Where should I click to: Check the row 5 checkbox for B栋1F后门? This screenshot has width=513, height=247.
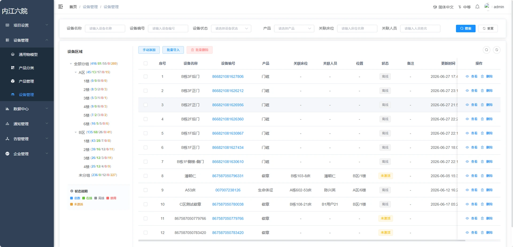tap(146, 133)
